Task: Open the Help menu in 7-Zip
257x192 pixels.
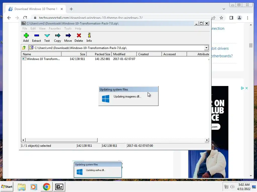Action: 78,28
